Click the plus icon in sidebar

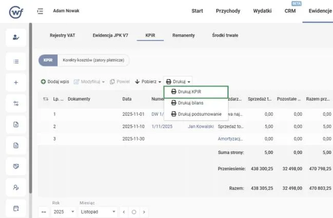point(16,82)
